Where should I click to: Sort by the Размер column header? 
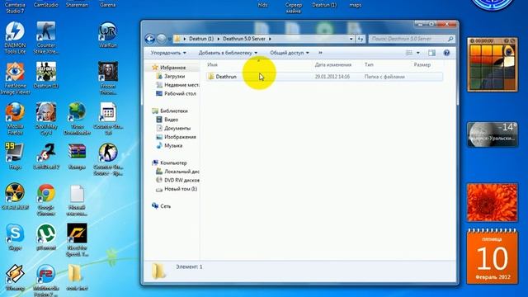point(422,64)
